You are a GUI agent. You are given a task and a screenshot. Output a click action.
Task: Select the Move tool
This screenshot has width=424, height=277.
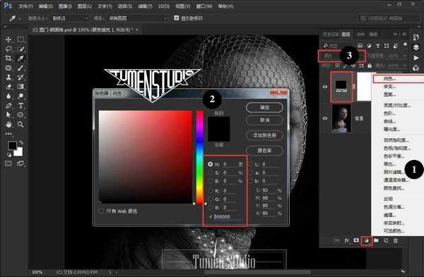click(8, 39)
